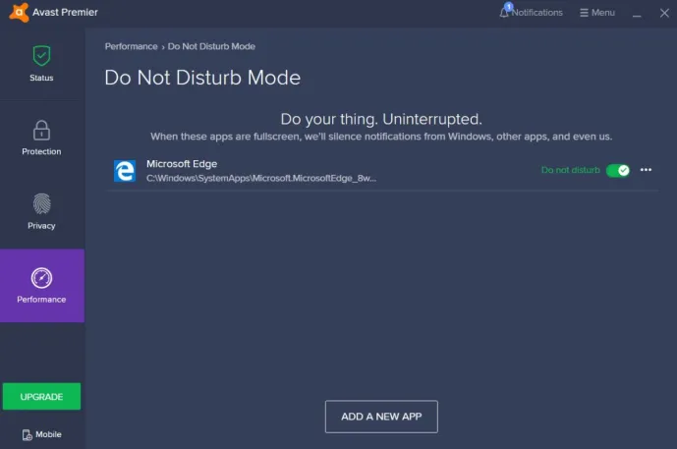677x449 pixels.
Task: Open more options for Microsoft Edge
Action: 646,170
